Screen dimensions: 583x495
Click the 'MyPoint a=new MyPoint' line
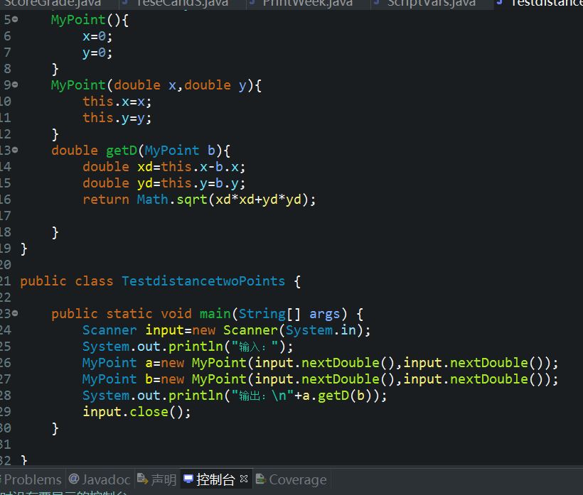[x=320, y=363]
